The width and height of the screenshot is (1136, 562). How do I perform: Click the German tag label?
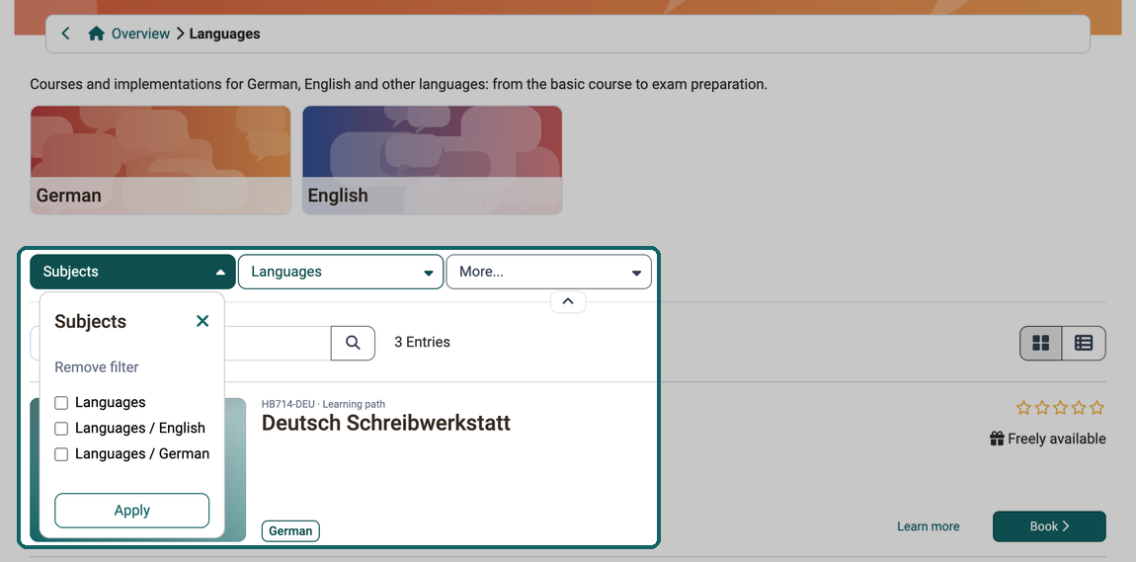290,530
